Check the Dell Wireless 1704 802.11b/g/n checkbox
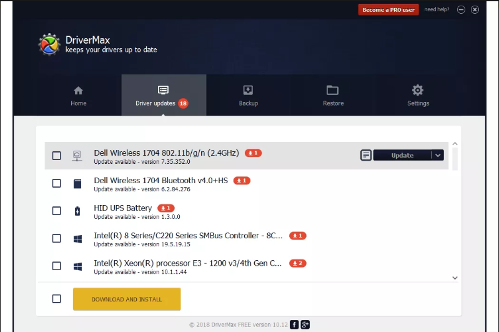499x332 pixels. click(x=57, y=156)
